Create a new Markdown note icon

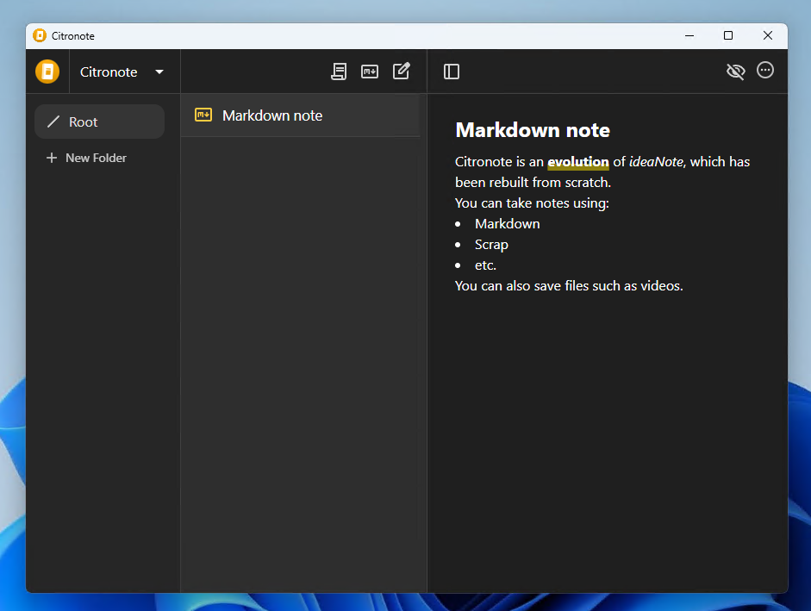pyautogui.click(x=369, y=72)
